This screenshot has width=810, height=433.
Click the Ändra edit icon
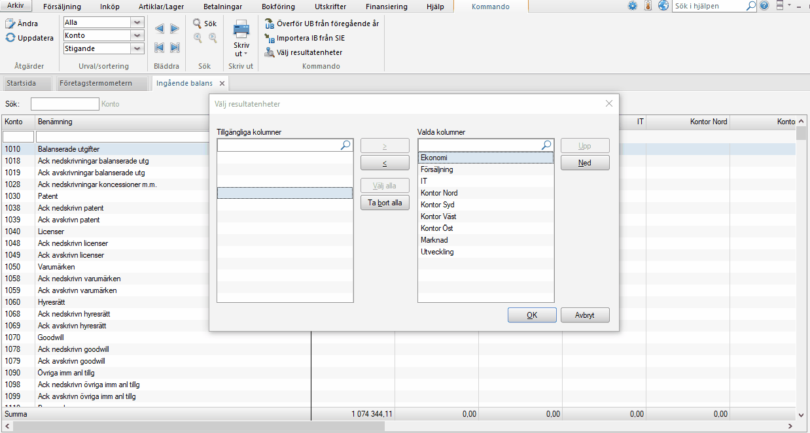[x=10, y=24]
